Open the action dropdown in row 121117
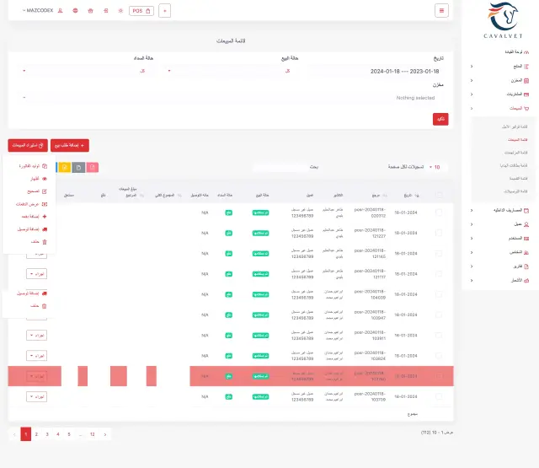The width and height of the screenshot is (539, 468). pyautogui.click(x=36, y=274)
